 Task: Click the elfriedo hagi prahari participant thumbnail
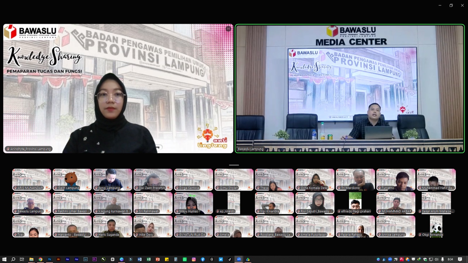tap(355, 203)
